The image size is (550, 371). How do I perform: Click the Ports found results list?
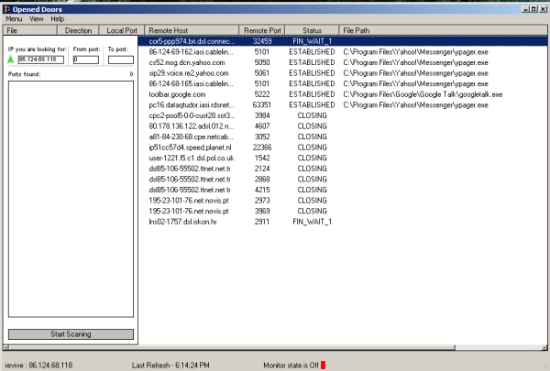click(x=71, y=202)
